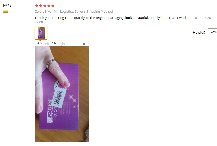Mark the review helpful with Yes
Viewport: 217px width, 146px height.
click(x=212, y=32)
